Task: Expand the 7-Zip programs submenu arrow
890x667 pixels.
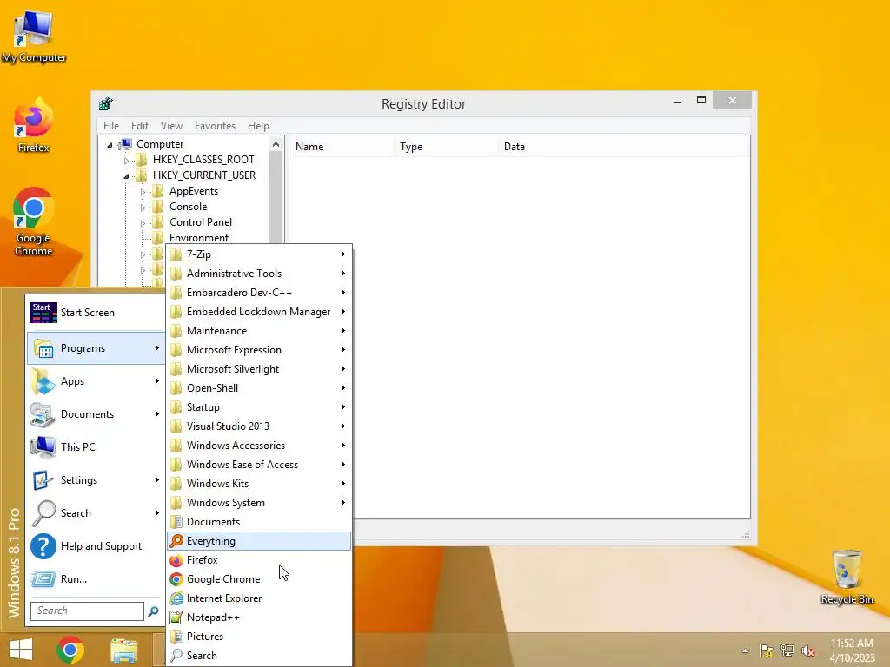Action: (342, 254)
